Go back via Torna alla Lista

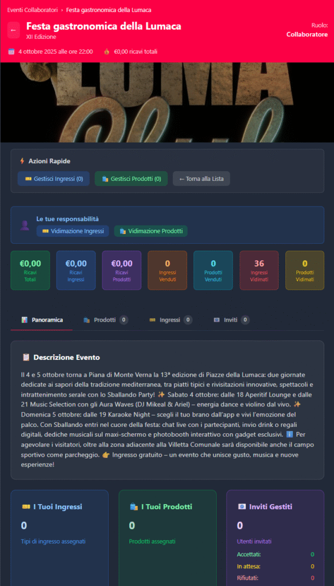click(x=201, y=179)
